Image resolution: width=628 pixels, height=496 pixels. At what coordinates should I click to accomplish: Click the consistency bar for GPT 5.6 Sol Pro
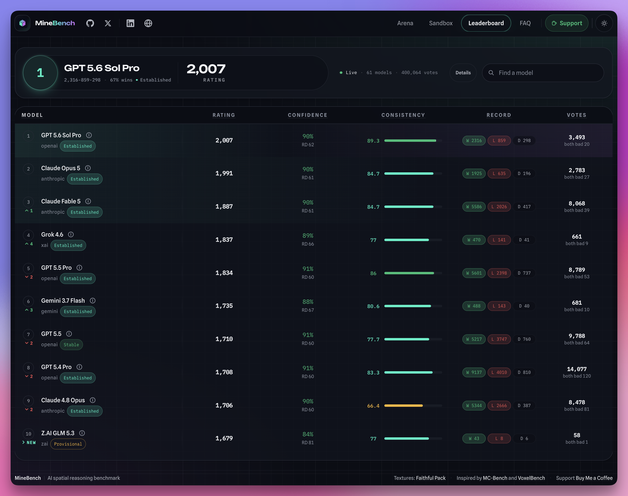413,140
